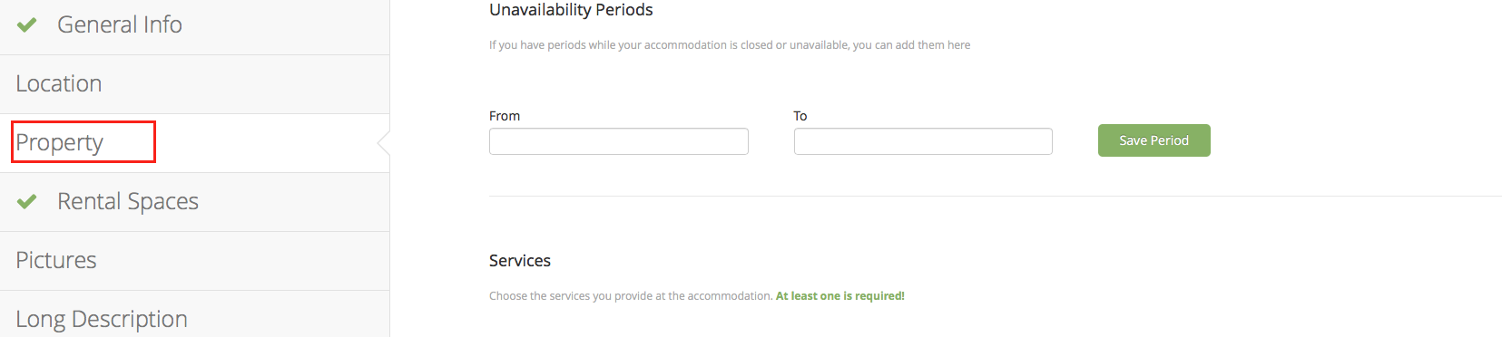Open the General Info section
The width and height of the screenshot is (1502, 337).
(x=119, y=24)
